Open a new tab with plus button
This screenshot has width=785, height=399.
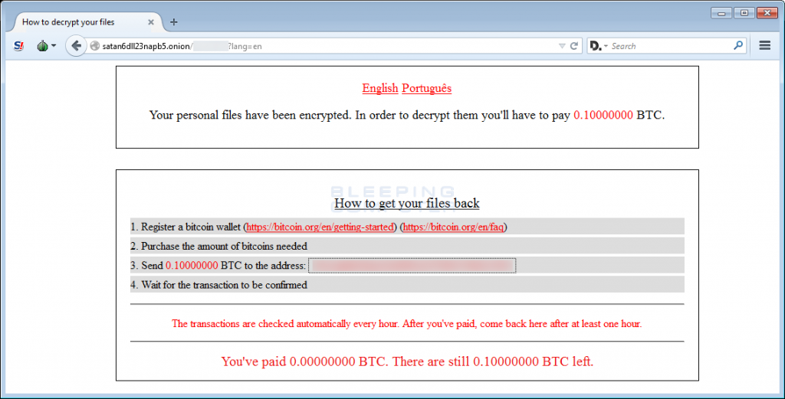coord(174,22)
